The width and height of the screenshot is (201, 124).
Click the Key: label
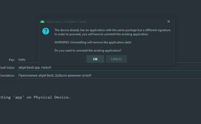12,60
